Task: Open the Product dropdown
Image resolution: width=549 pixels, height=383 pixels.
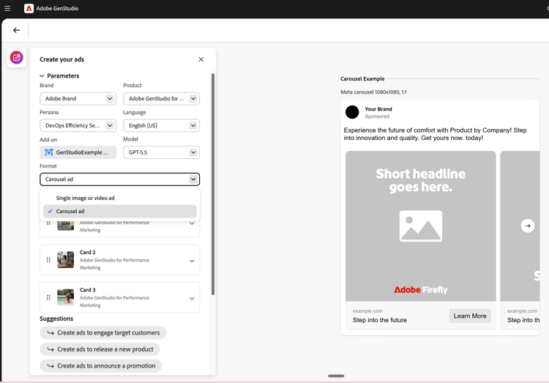Action: tap(162, 98)
